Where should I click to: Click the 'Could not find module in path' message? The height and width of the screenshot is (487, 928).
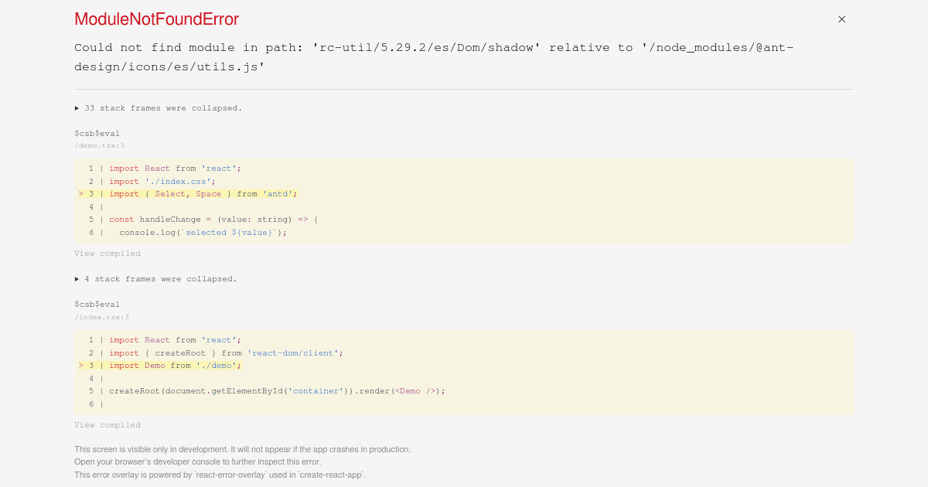[434, 57]
